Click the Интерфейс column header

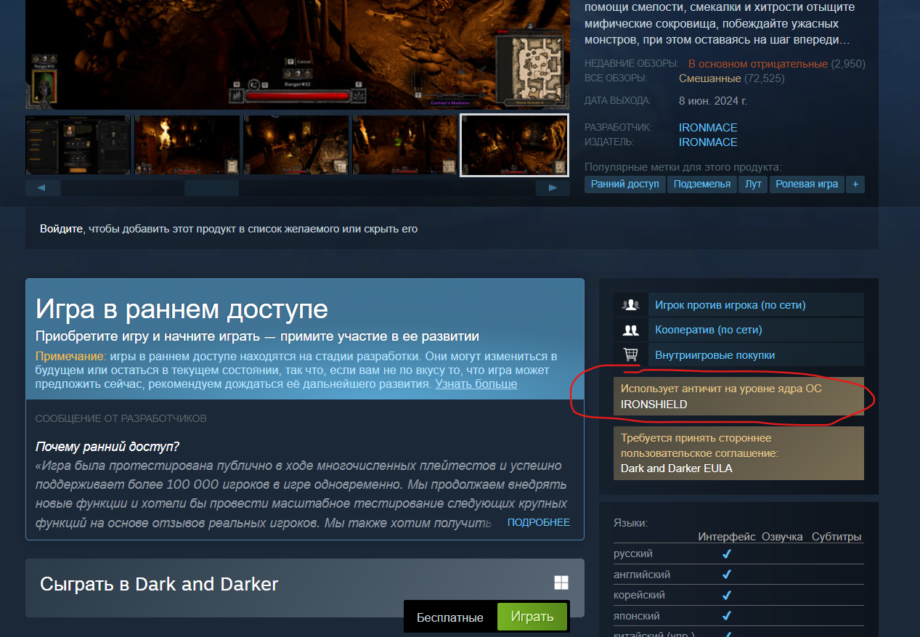(727, 537)
